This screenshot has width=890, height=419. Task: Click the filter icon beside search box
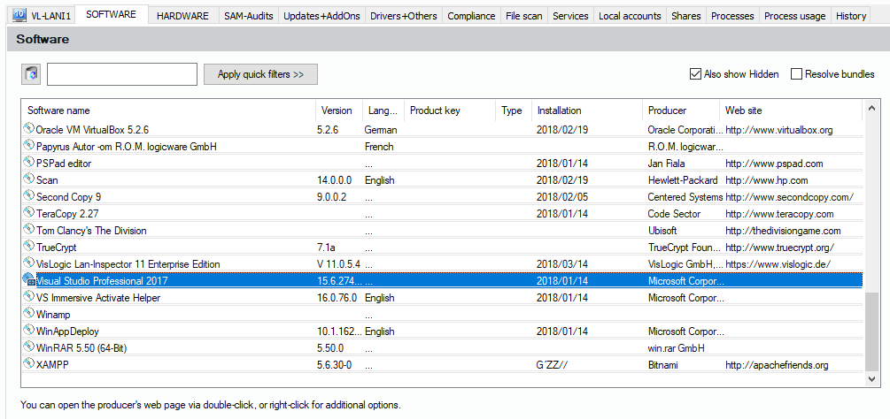pos(31,74)
